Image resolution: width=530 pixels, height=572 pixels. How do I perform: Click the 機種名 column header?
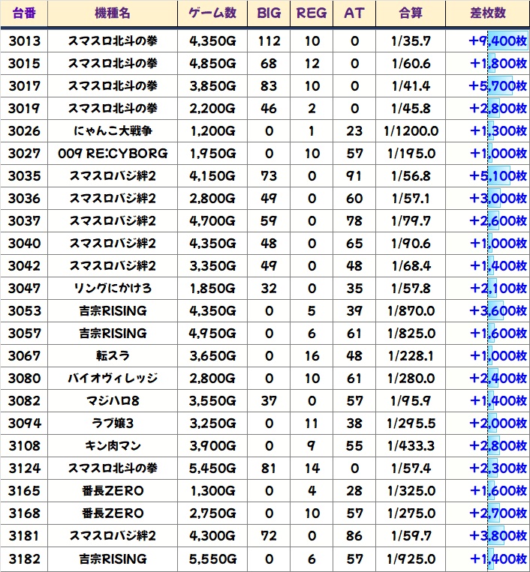[113, 13]
